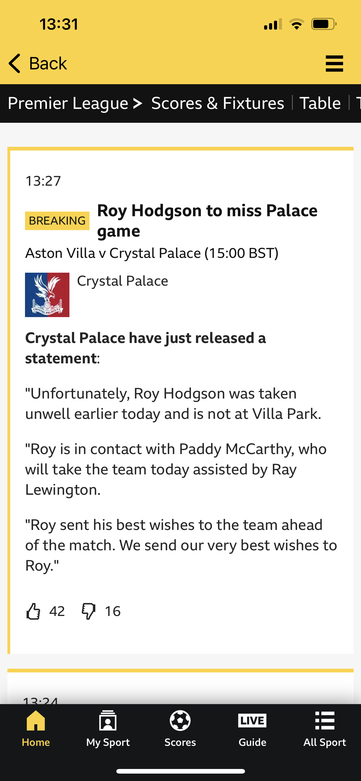Tap the Back text label
The height and width of the screenshot is (781, 361).
pyautogui.click(x=48, y=64)
